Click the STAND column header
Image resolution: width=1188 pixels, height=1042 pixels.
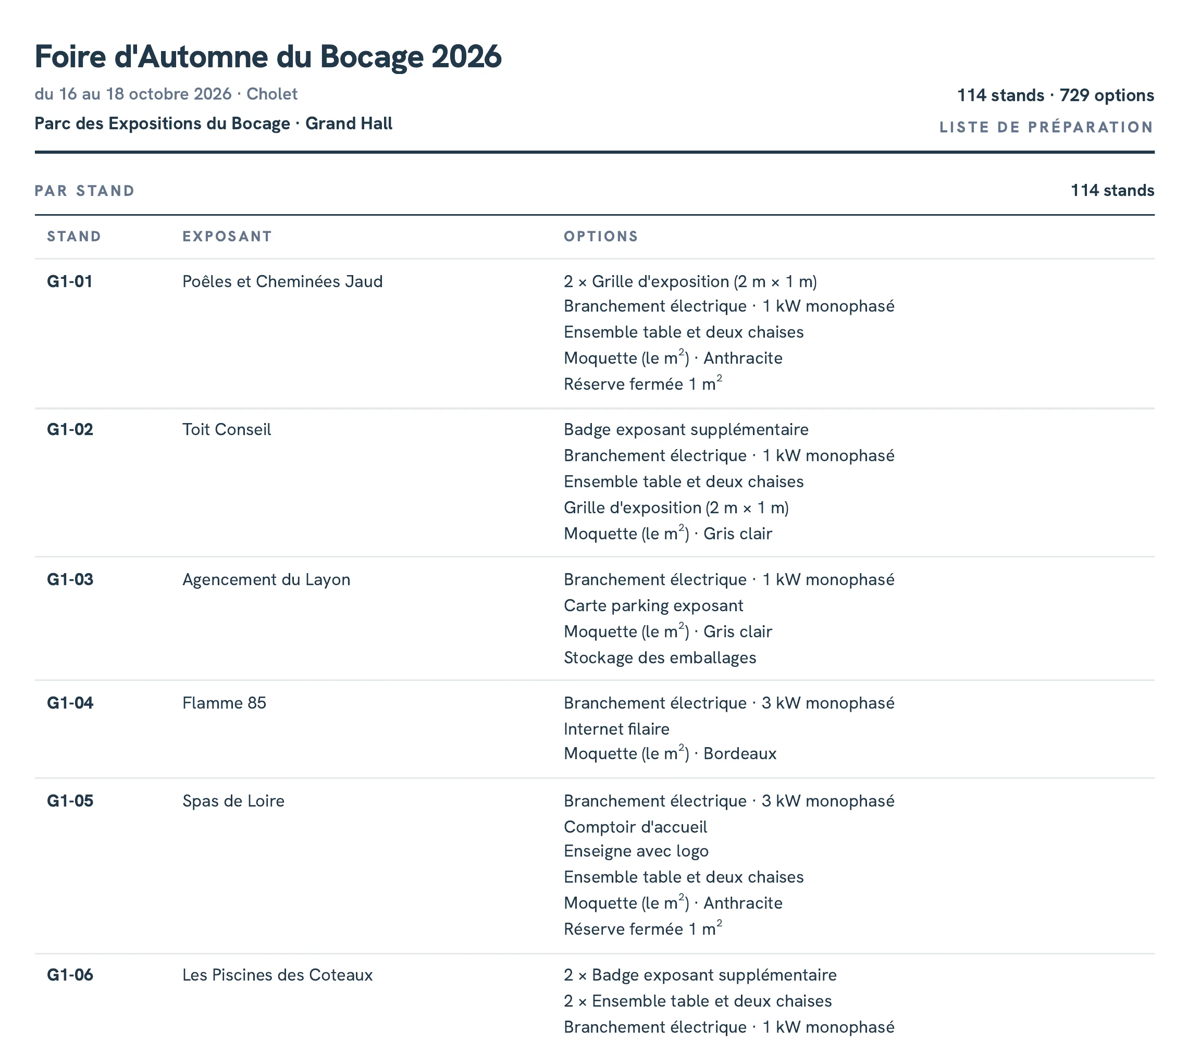pyautogui.click(x=75, y=237)
